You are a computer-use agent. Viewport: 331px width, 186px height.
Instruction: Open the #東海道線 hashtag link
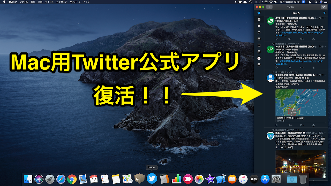pyautogui.click(x=287, y=33)
